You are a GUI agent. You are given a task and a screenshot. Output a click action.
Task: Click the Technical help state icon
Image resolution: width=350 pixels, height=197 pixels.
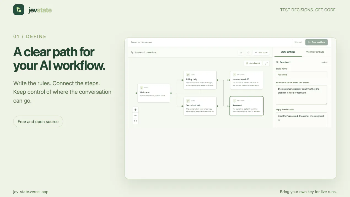click(188, 101)
